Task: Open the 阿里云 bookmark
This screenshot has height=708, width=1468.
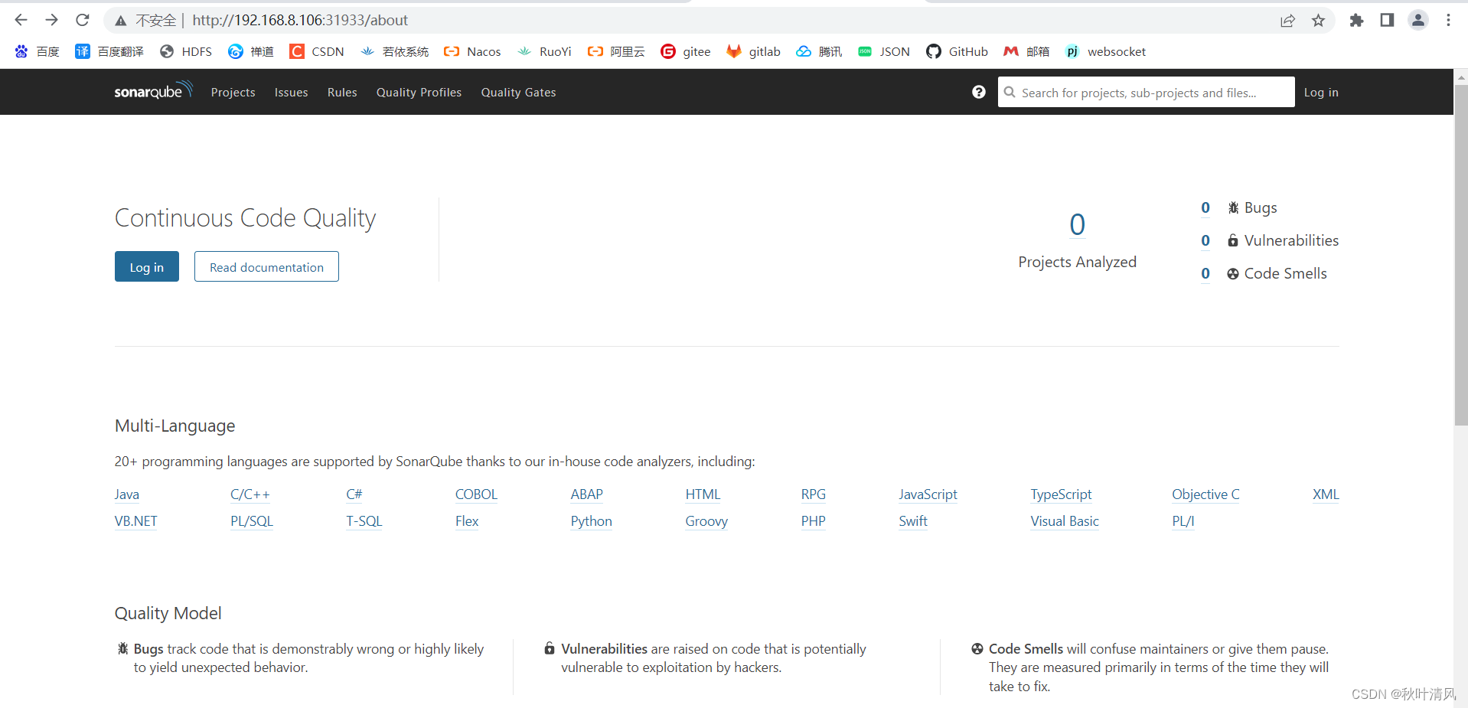Action: point(616,51)
